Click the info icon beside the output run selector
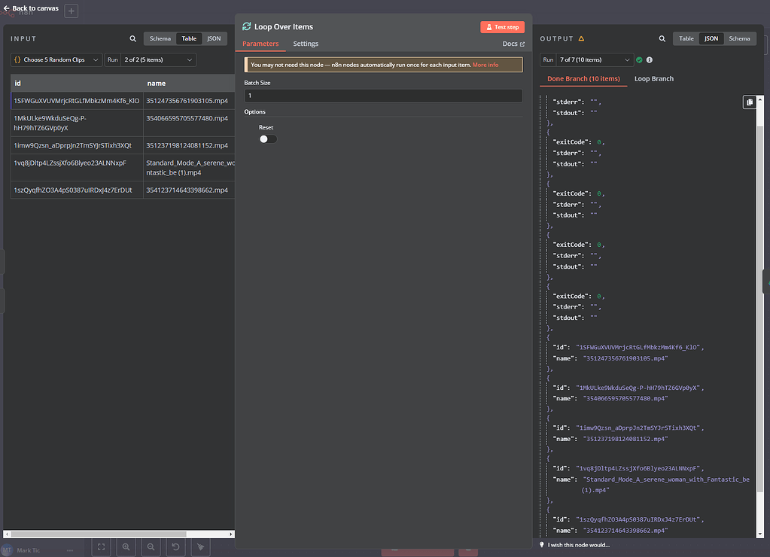The image size is (770, 557). click(649, 59)
